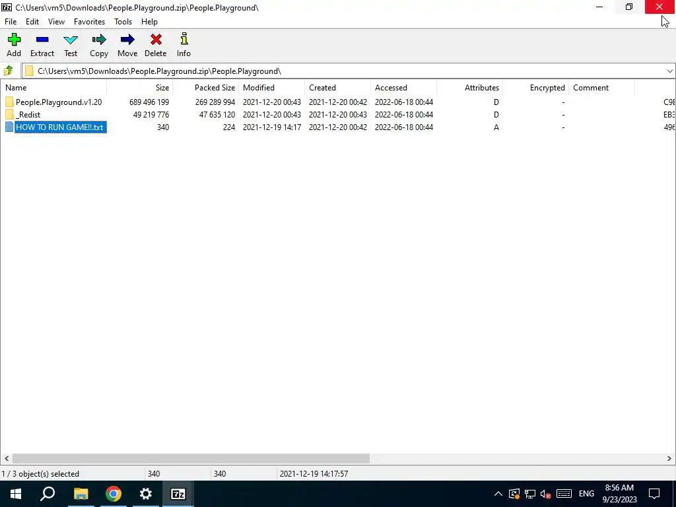Click the _Redist folder icon
Image resolution: width=676 pixels, height=507 pixels.
[x=9, y=115]
